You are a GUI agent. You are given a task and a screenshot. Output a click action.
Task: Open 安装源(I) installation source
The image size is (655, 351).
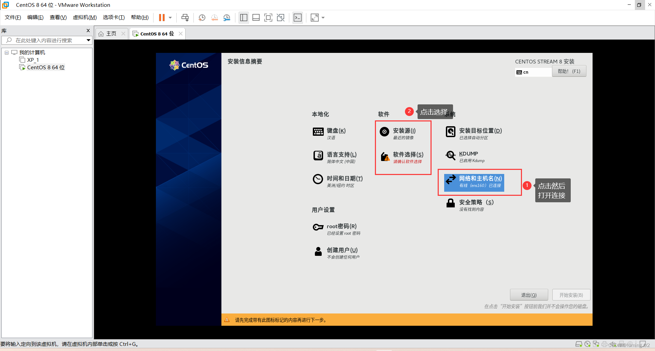tap(398, 133)
